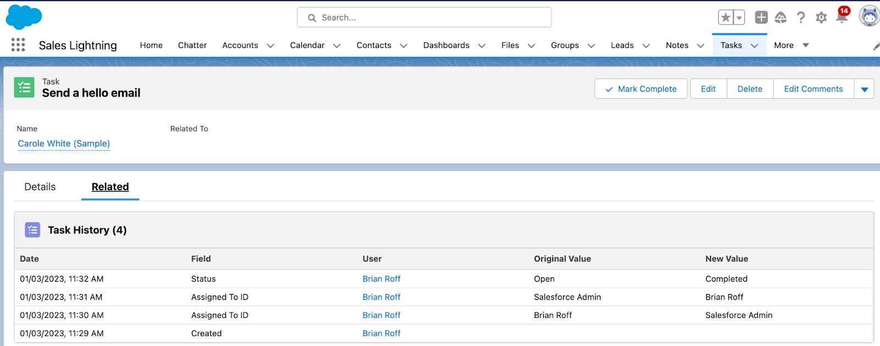This screenshot has height=346, width=880.
Task: Open the Tasks tab
Action: [x=731, y=45]
